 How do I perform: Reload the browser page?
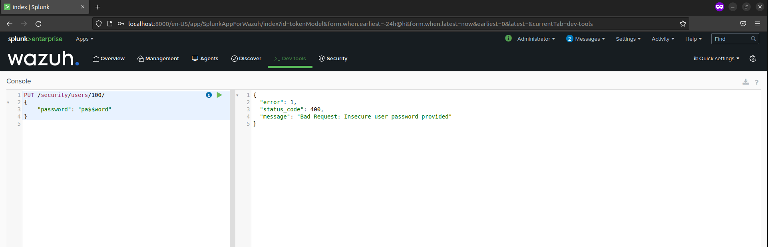coord(38,24)
